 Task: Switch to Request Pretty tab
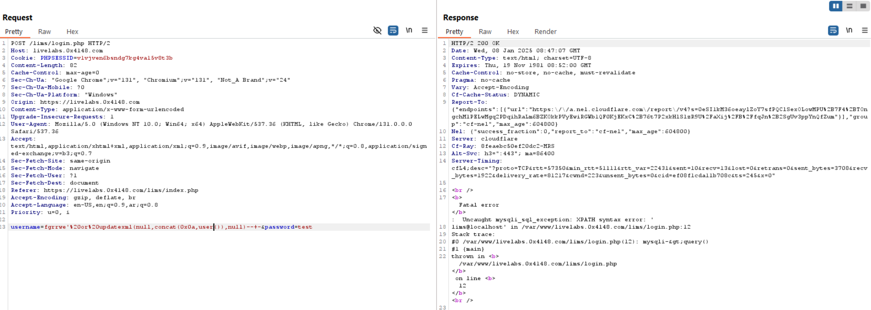coord(14,31)
